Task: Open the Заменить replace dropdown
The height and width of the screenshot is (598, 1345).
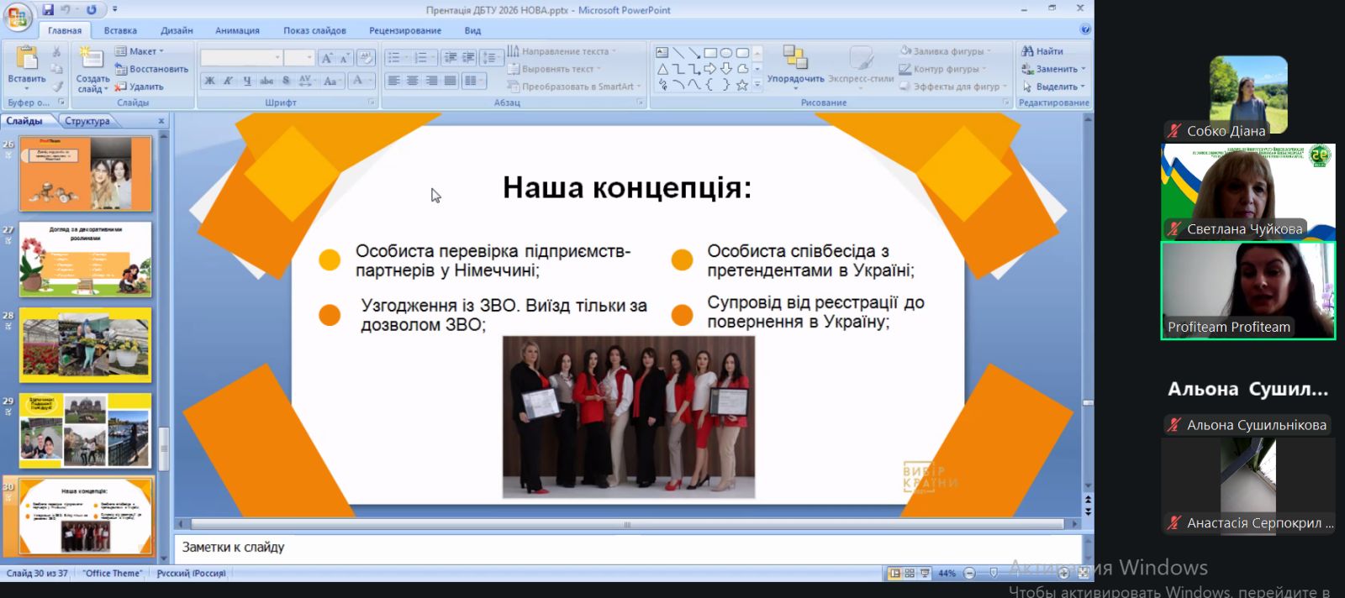Action: pyautogui.click(x=1054, y=69)
